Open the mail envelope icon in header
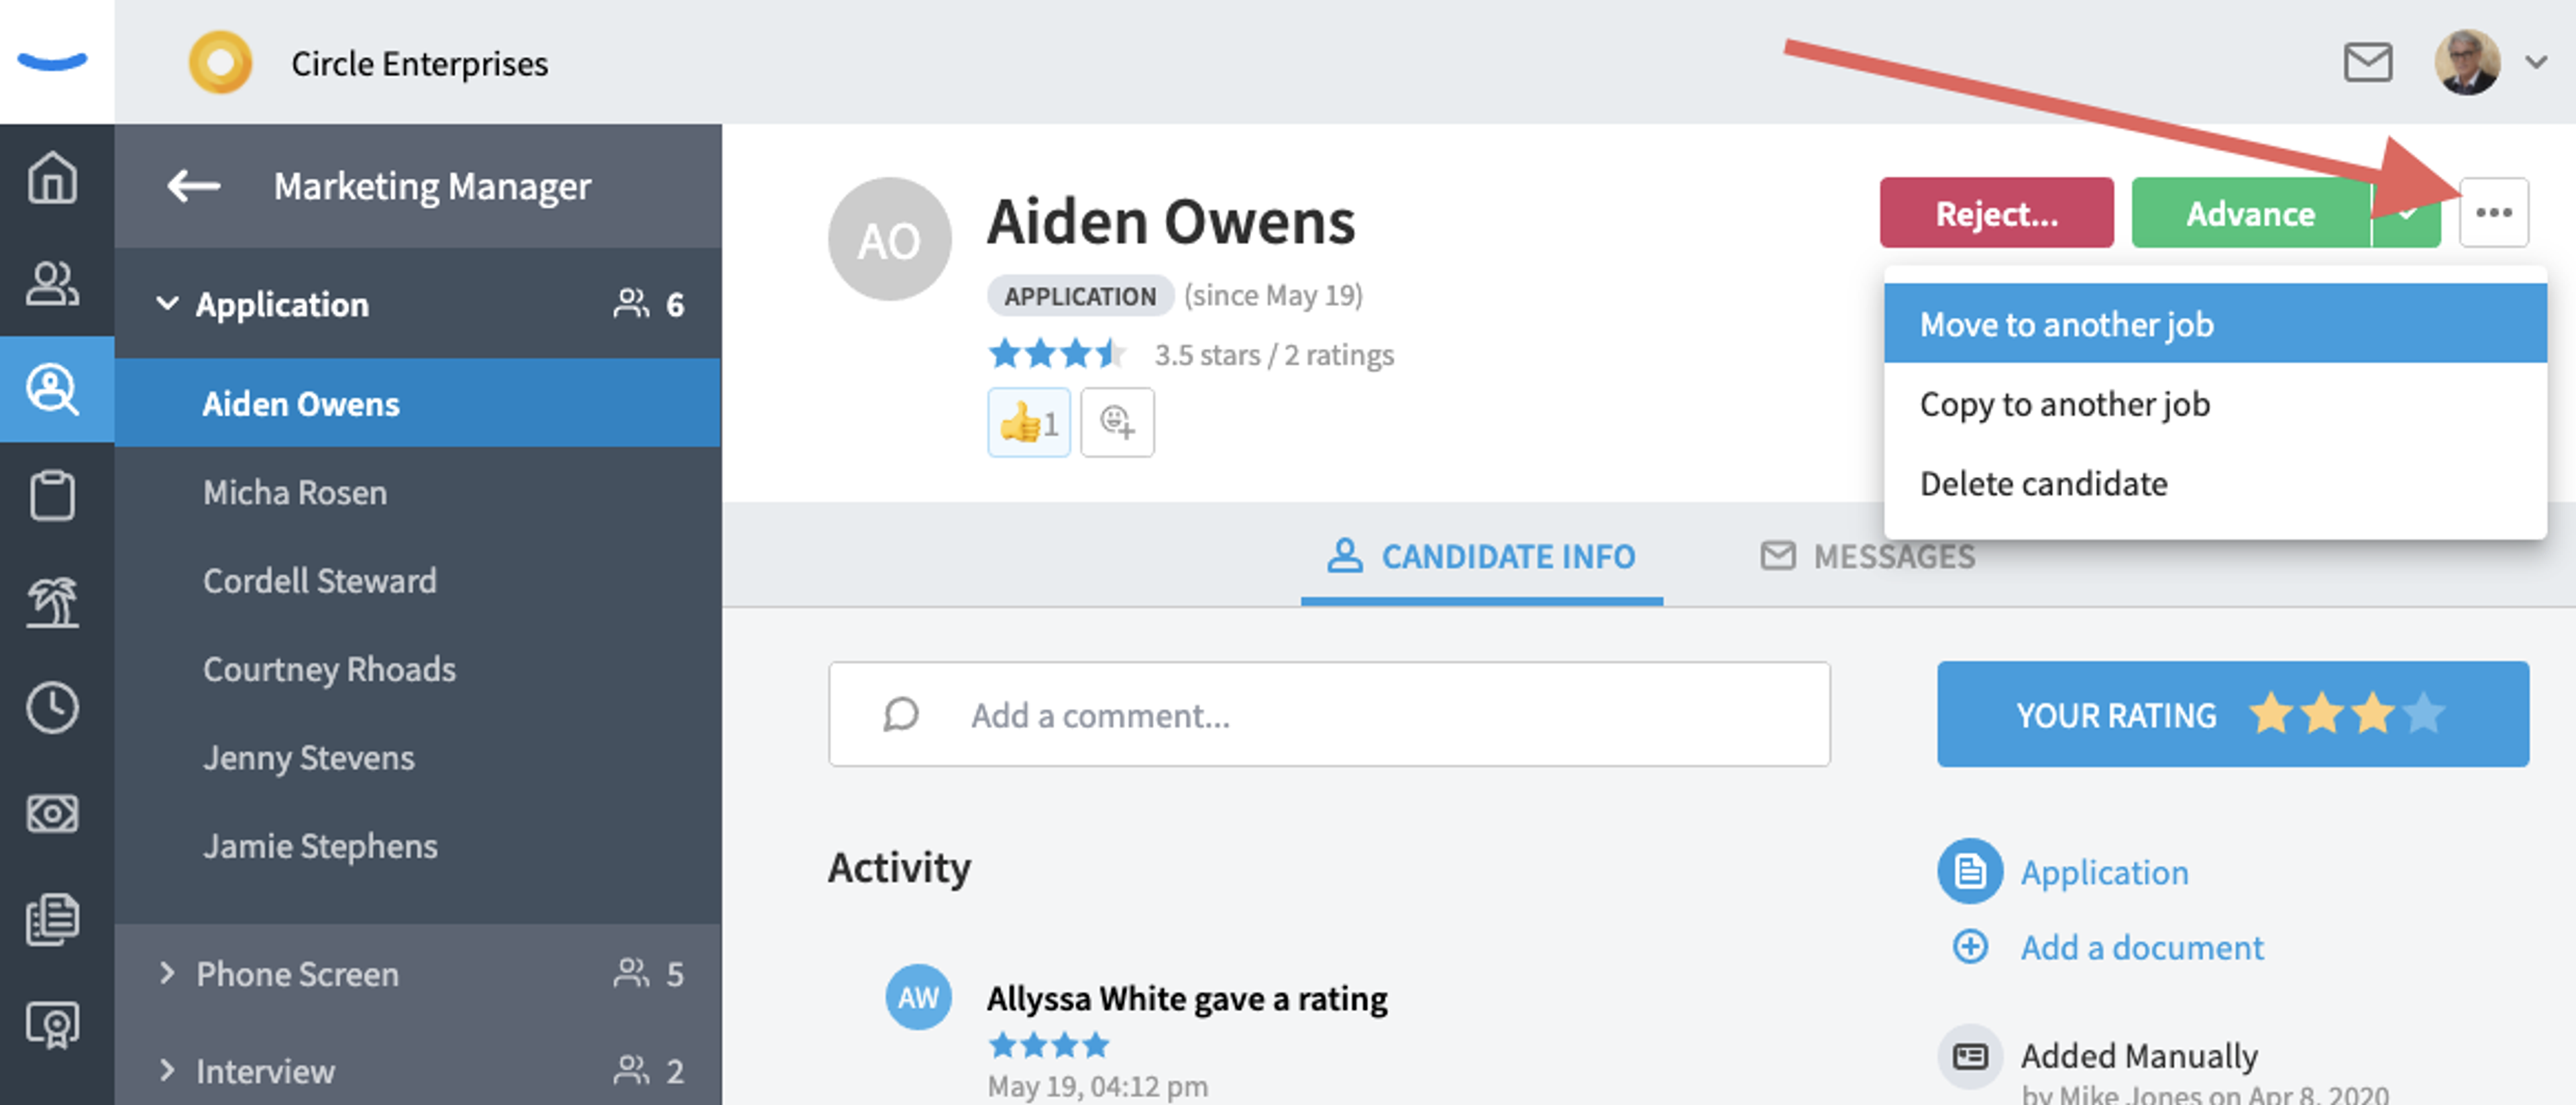 coord(2368,63)
